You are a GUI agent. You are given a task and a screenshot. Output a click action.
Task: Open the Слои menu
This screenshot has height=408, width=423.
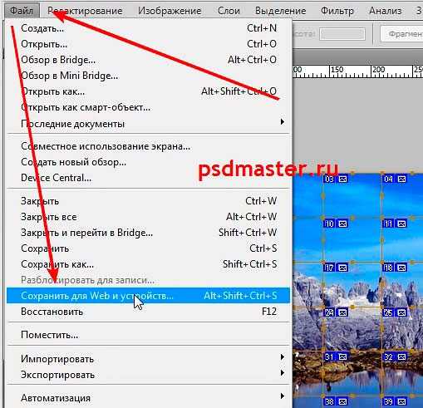[x=229, y=11]
